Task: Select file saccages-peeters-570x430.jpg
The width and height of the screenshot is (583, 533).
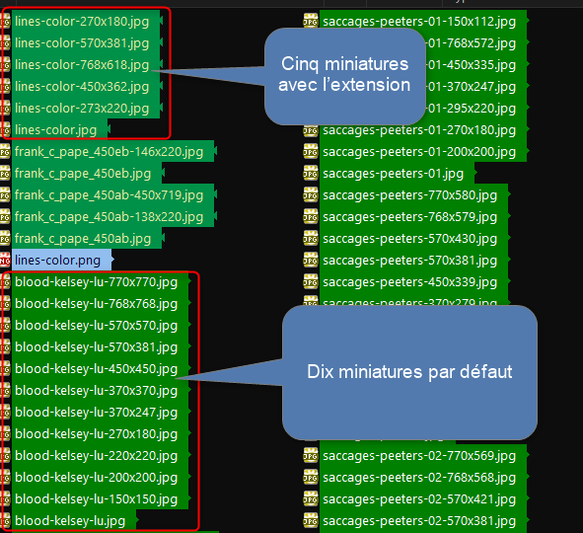Action: 409,239
